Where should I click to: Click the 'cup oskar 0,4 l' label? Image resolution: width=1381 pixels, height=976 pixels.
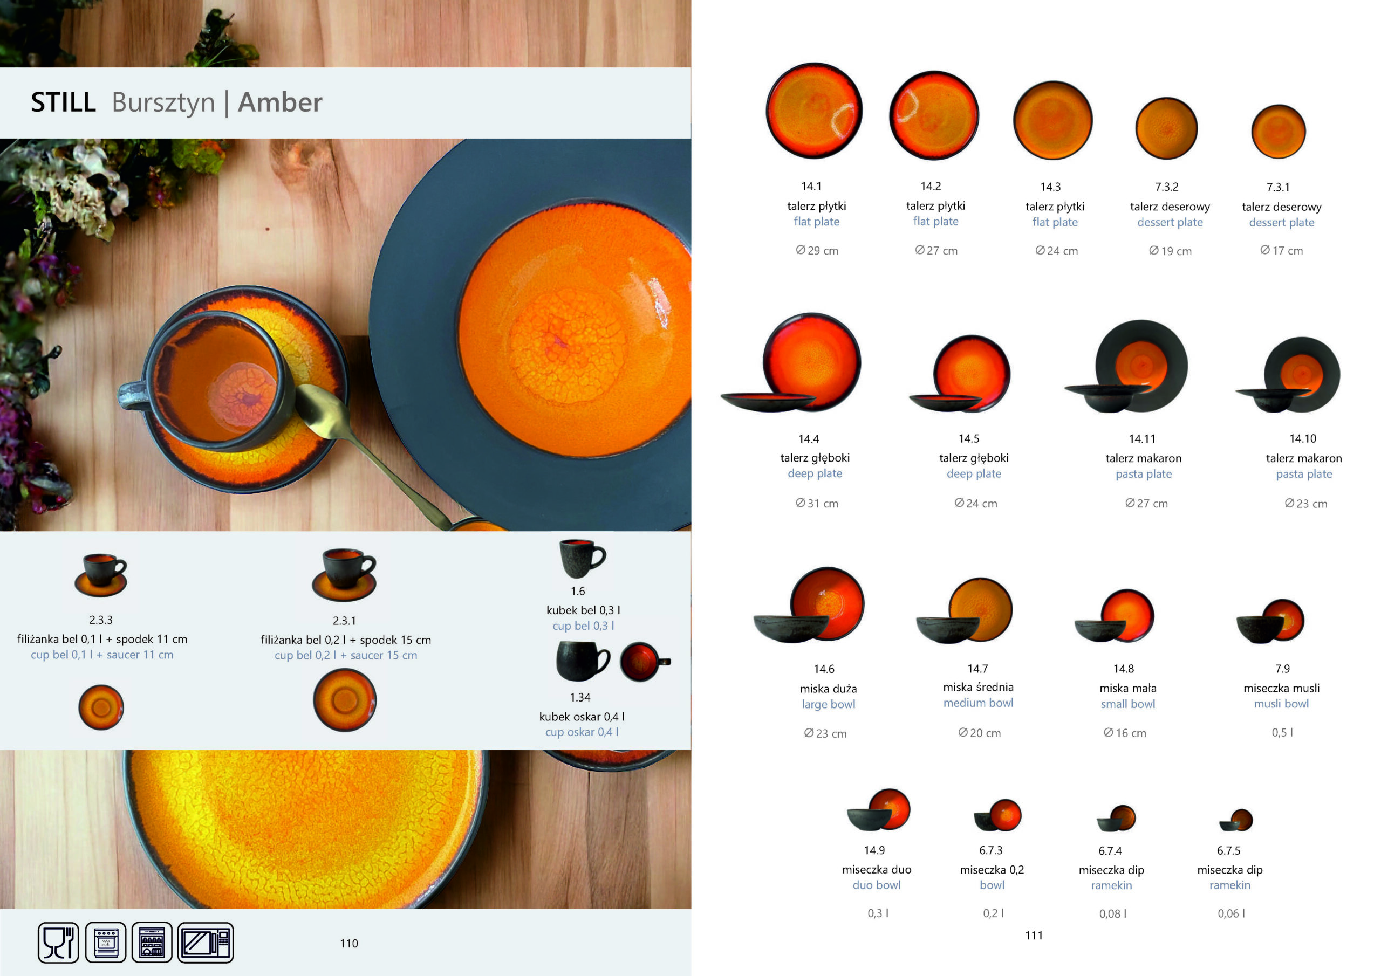point(582,732)
